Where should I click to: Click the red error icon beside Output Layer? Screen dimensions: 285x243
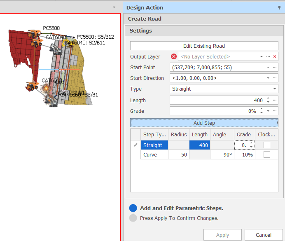click(174, 57)
